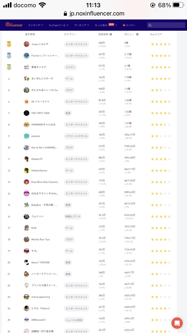Click the help icon beside 登録者数
This screenshot has height=333, width=187.
point(111,34)
